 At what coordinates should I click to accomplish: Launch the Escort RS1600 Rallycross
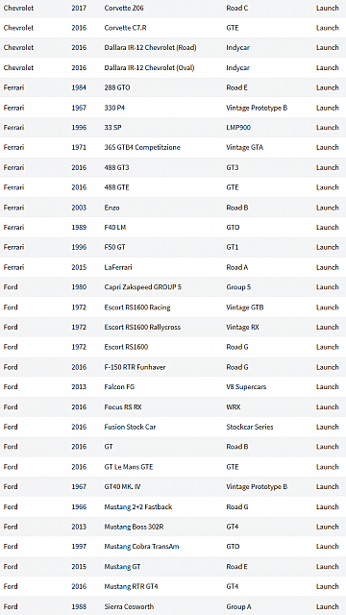327,327
